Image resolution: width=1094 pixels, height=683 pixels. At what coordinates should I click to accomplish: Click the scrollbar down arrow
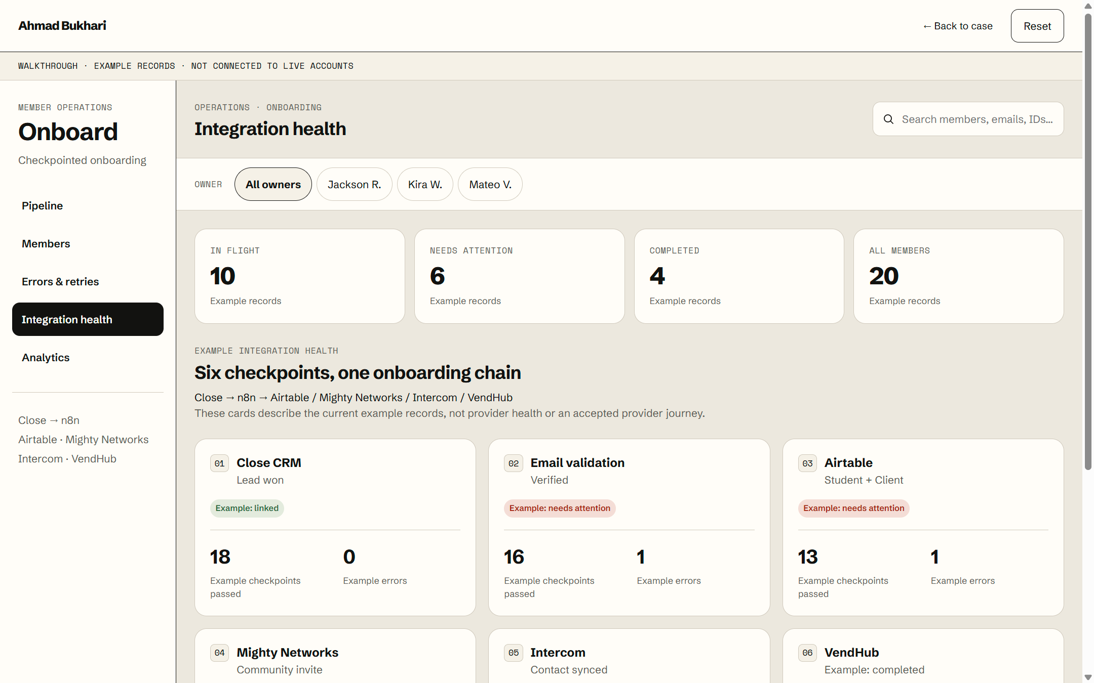click(1087, 677)
